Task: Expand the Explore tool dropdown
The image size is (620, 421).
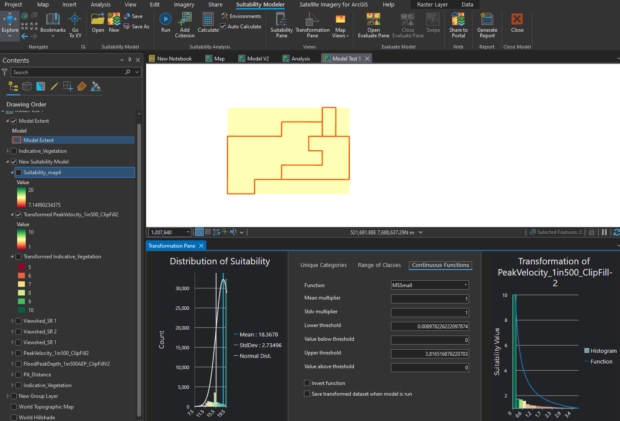Action: point(10,36)
